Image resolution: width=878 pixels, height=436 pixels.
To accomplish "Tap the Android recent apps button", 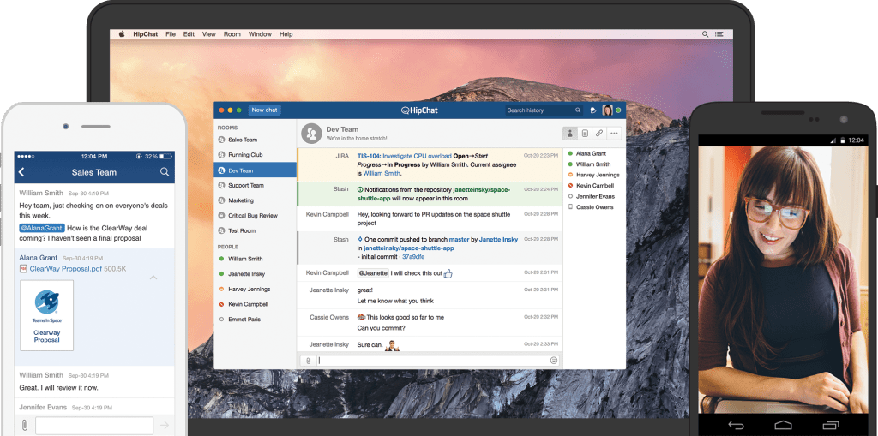I will [x=830, y=424].
